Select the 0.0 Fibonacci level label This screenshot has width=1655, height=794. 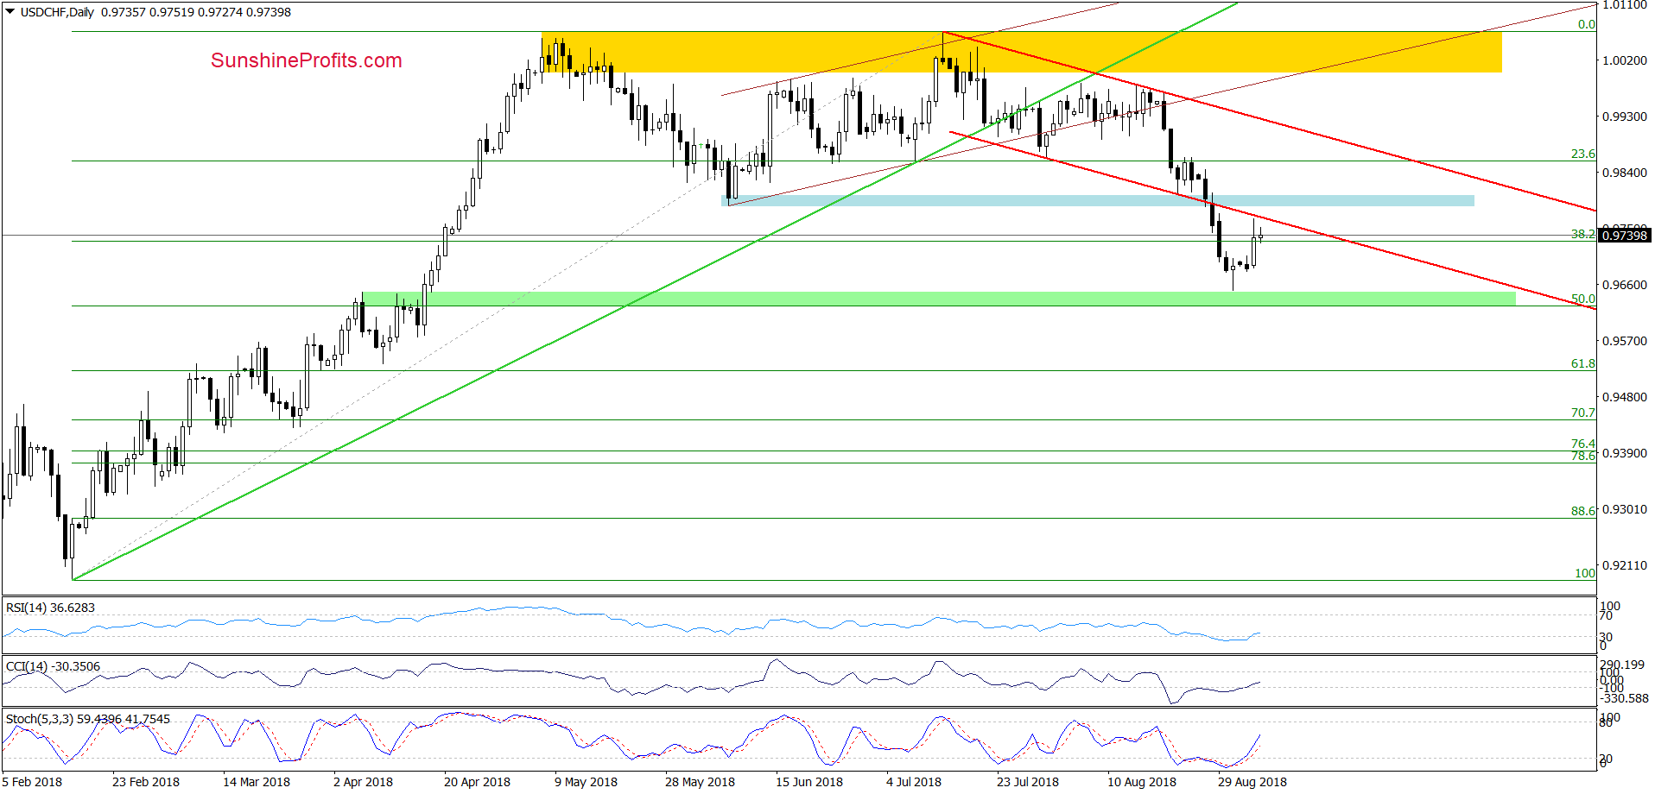1587,25
